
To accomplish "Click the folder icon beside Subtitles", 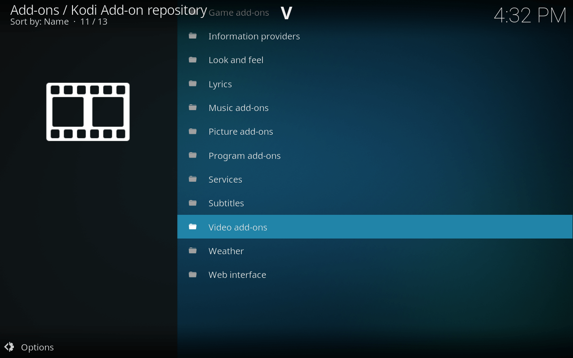I will click(193, 203).
